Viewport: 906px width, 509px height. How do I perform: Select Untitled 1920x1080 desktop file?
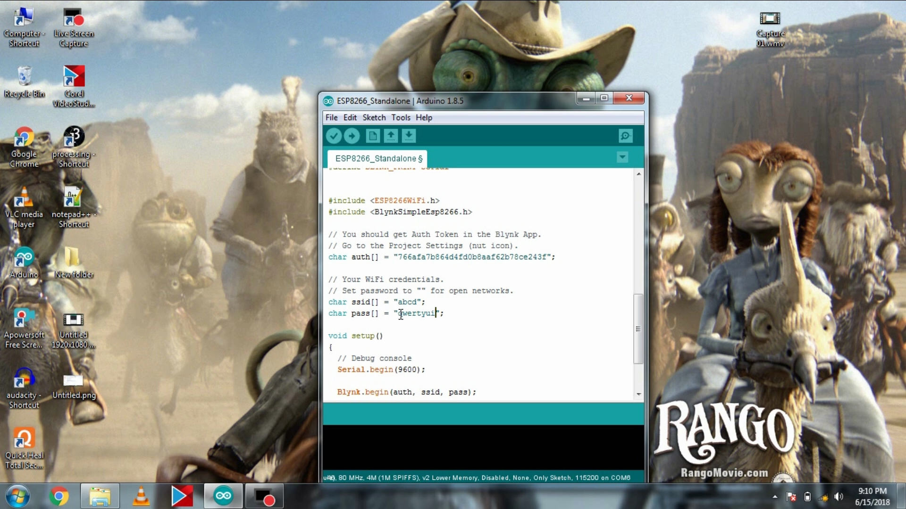74,330
